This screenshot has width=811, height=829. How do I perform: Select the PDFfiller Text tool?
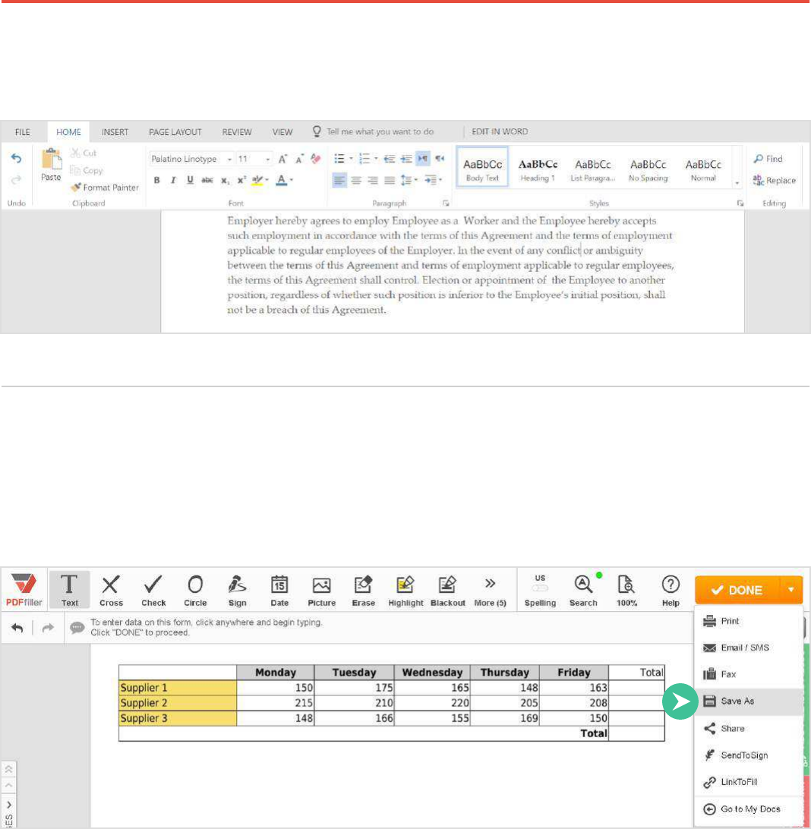click(69, 590)
